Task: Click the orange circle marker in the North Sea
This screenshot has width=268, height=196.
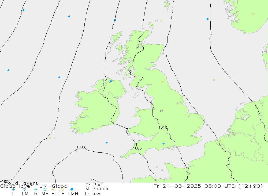Action: point(214,80)
